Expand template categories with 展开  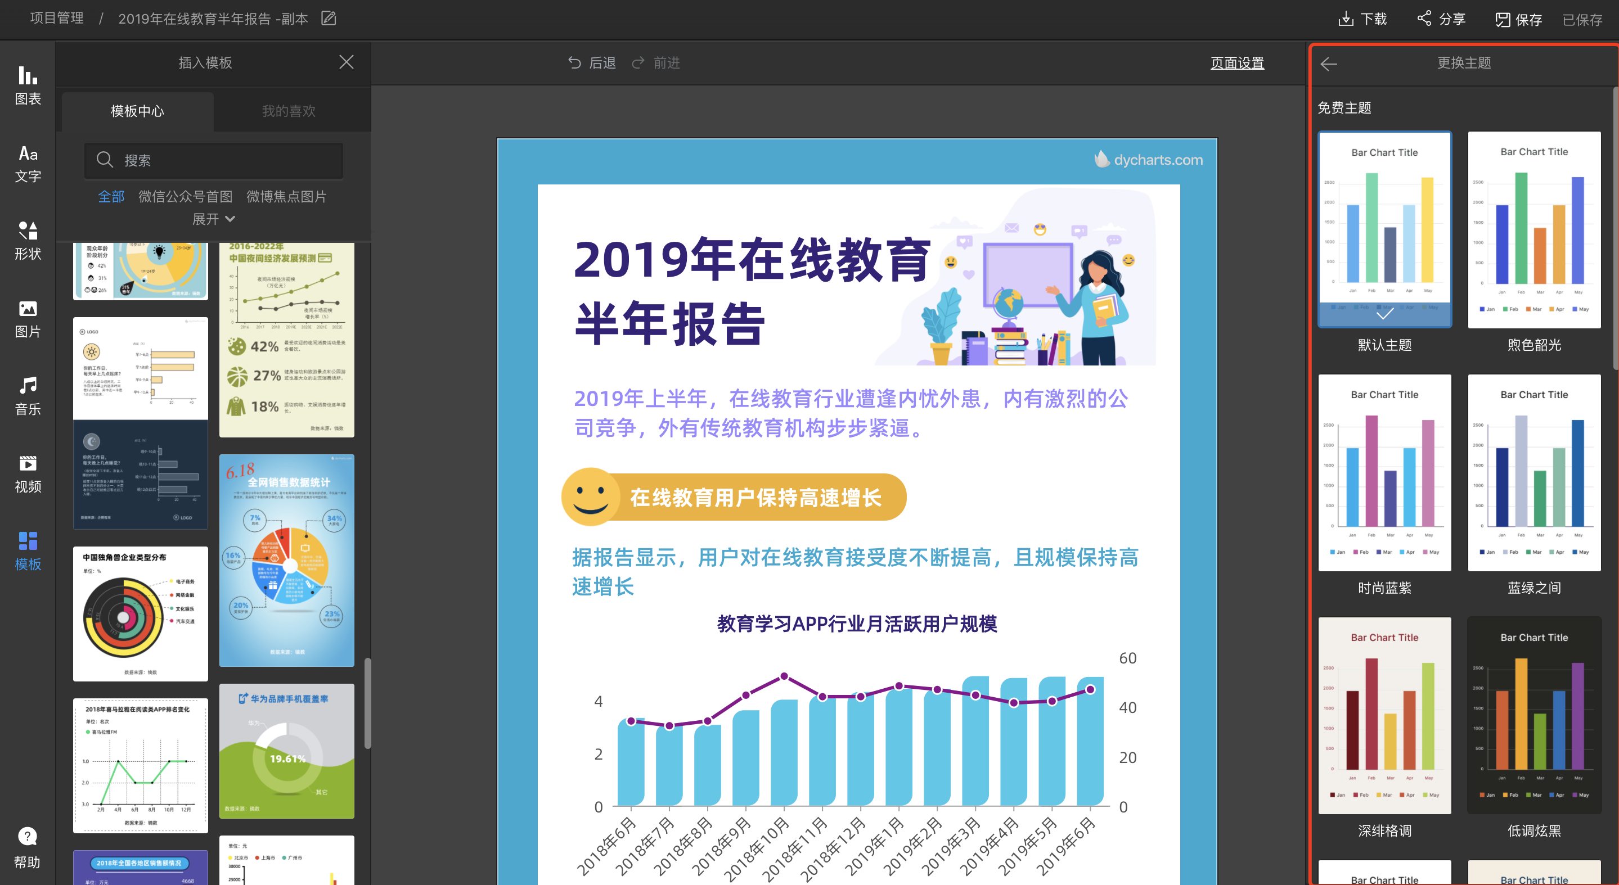point(213,219)
